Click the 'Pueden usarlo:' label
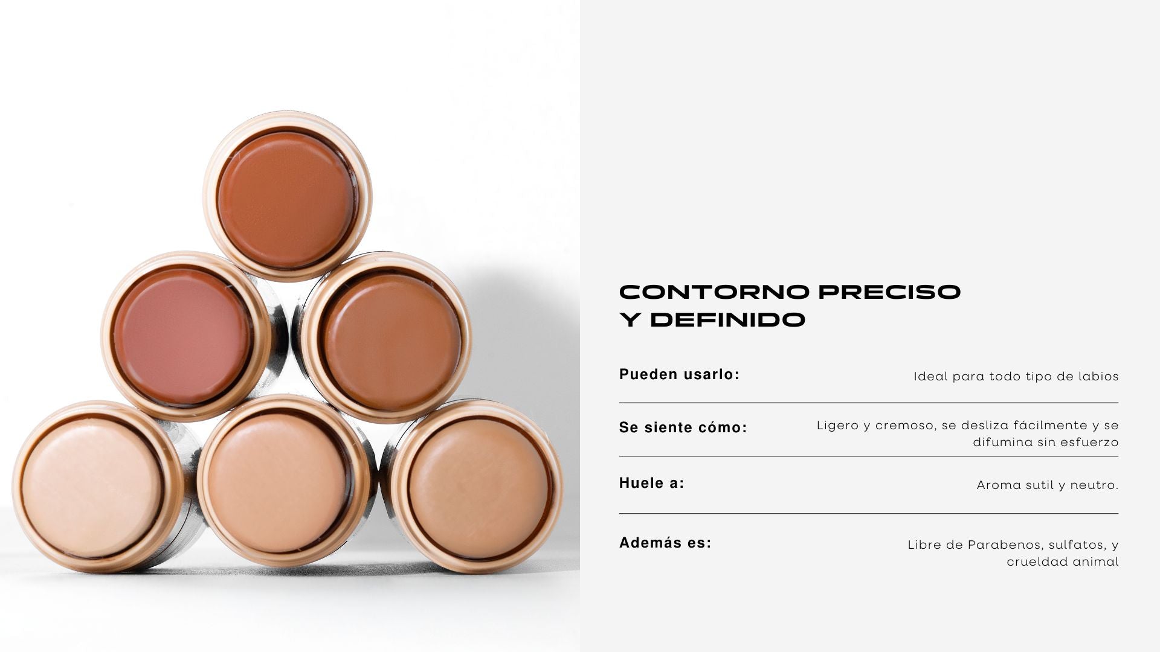1160x652 pixels. pyautogui.click(x=679, y=374)
